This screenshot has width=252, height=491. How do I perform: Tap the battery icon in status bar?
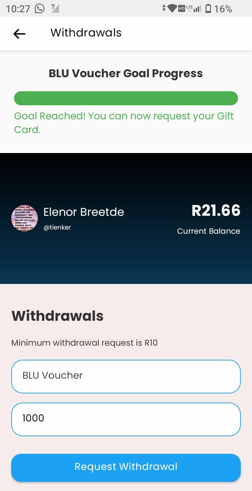pyautogui.click(x=208, y=8)
